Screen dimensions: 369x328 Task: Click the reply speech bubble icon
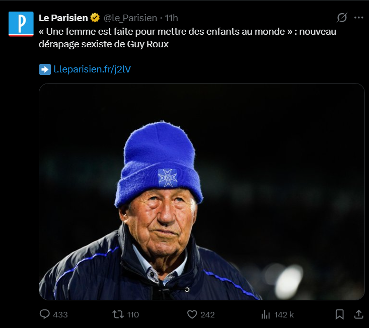click(45, 314)
